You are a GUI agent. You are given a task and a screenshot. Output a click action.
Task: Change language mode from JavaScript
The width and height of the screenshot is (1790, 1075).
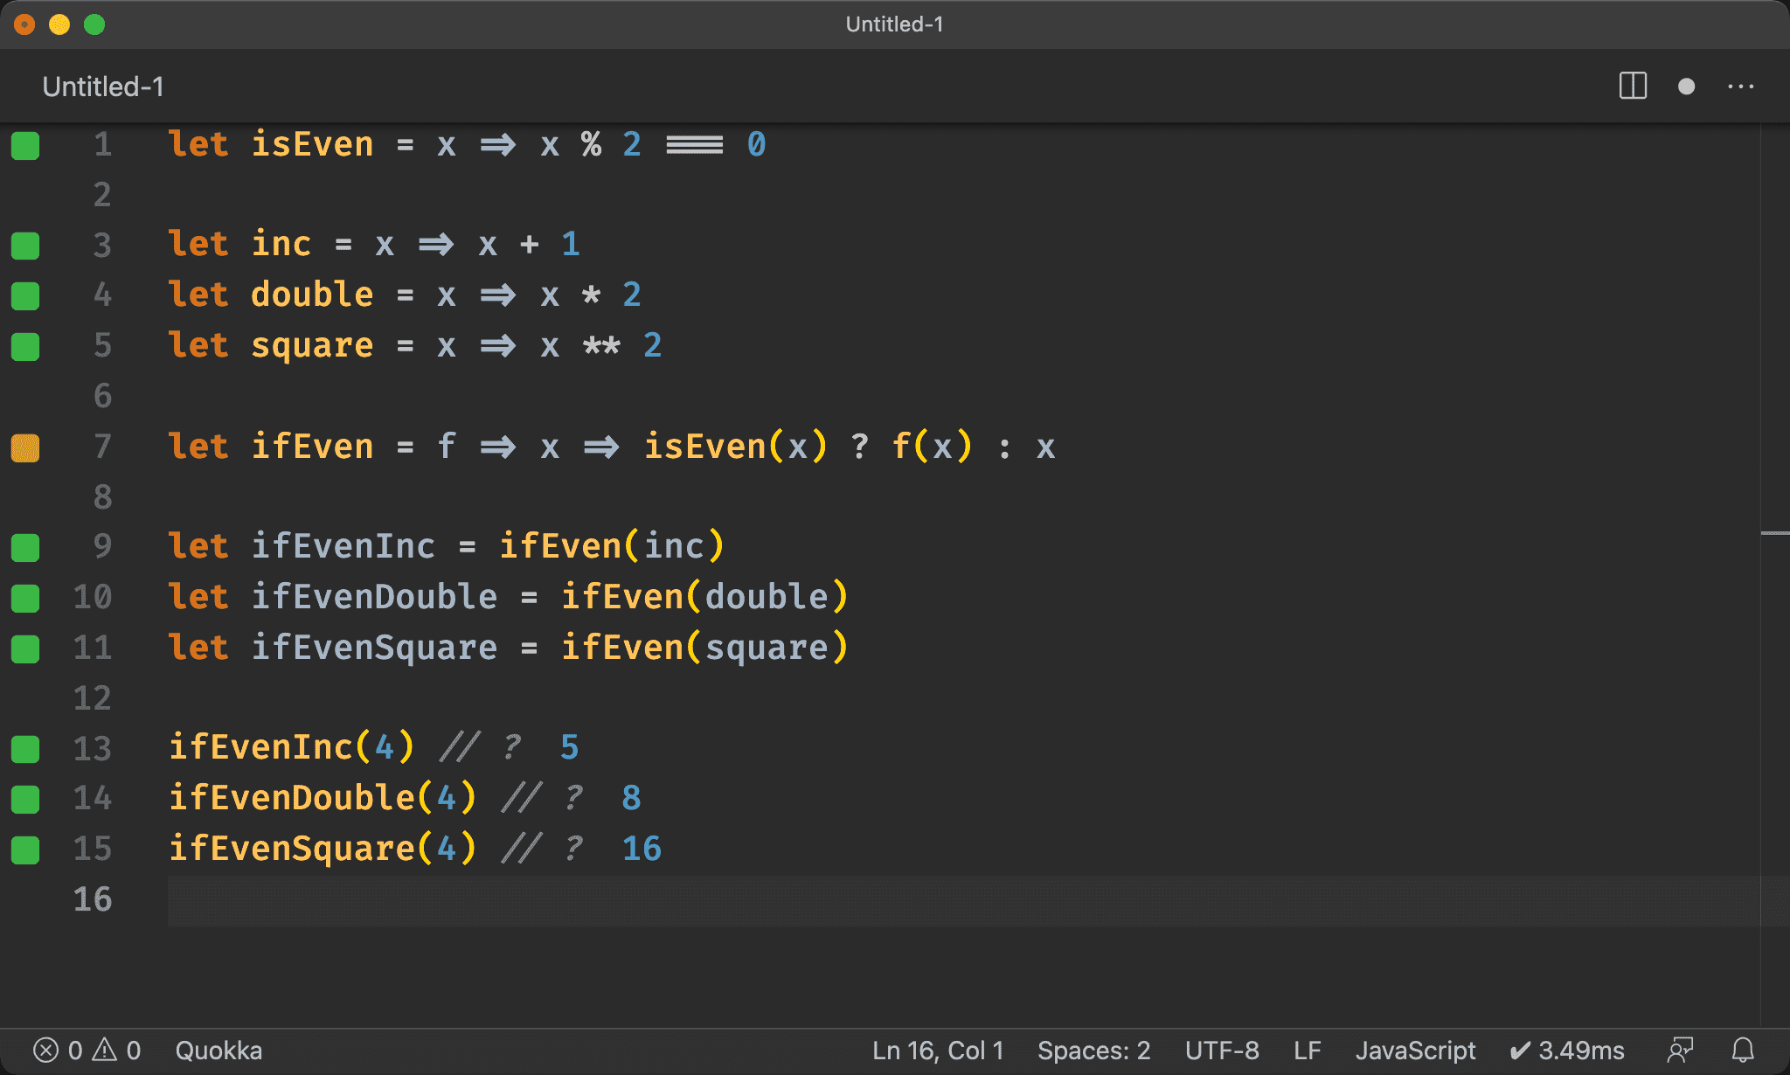(1415, 1050)
